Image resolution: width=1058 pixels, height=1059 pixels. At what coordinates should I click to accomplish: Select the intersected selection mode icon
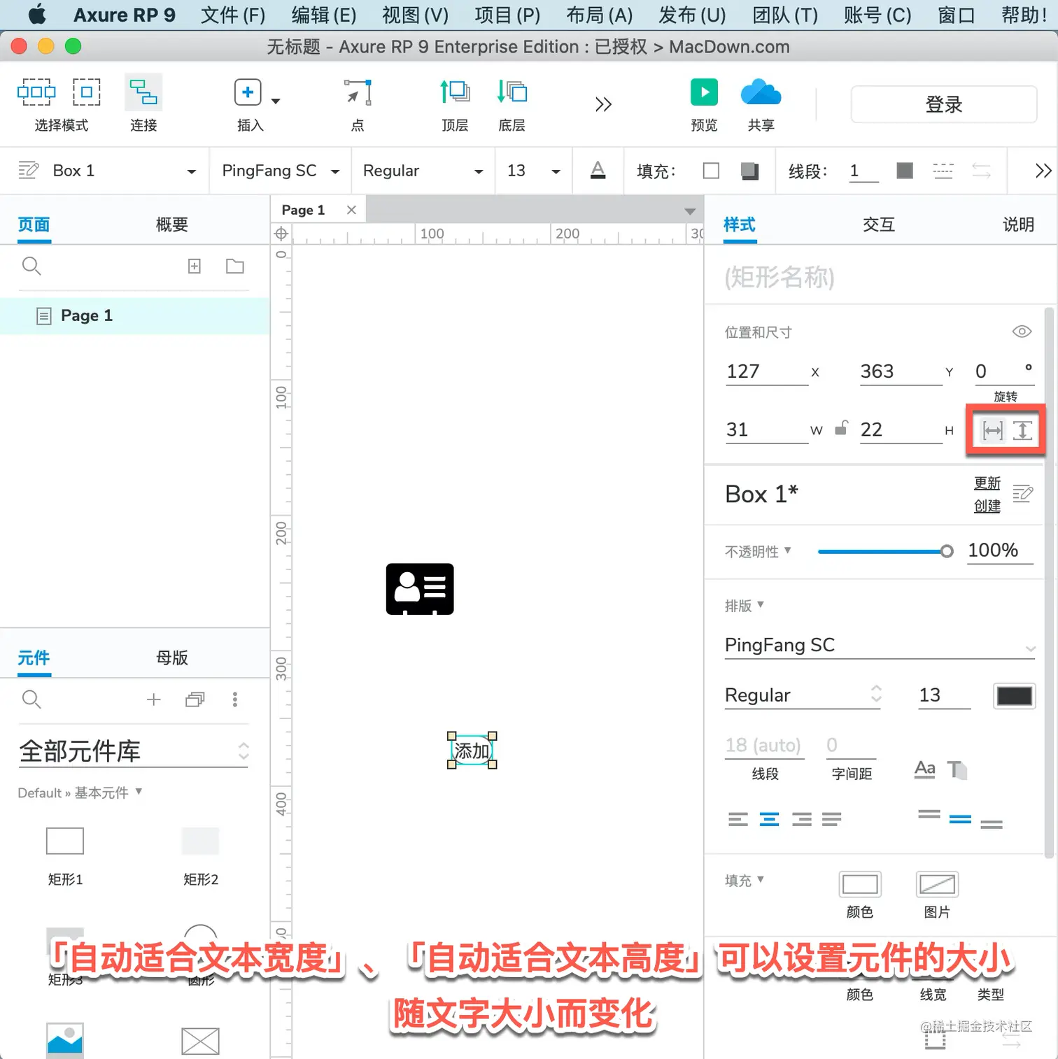(x=36, y=92)
